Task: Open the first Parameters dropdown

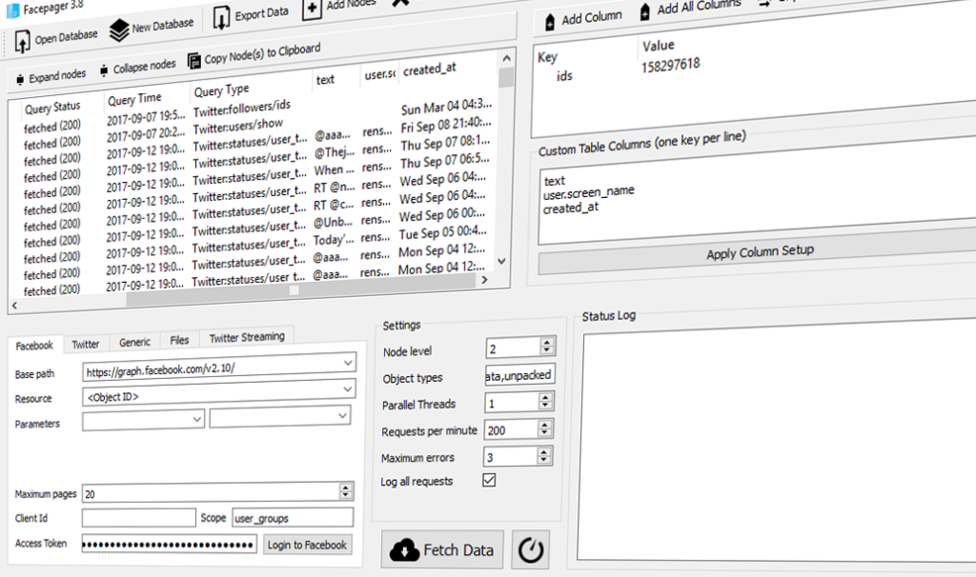Action: [x=196, y=419]
